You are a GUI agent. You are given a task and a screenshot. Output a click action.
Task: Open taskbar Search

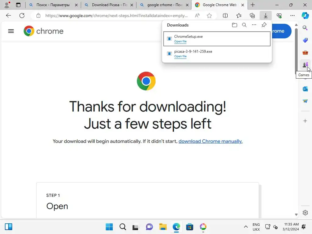[122, 227]
